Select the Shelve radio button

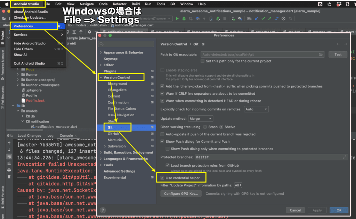coord(221,127)
